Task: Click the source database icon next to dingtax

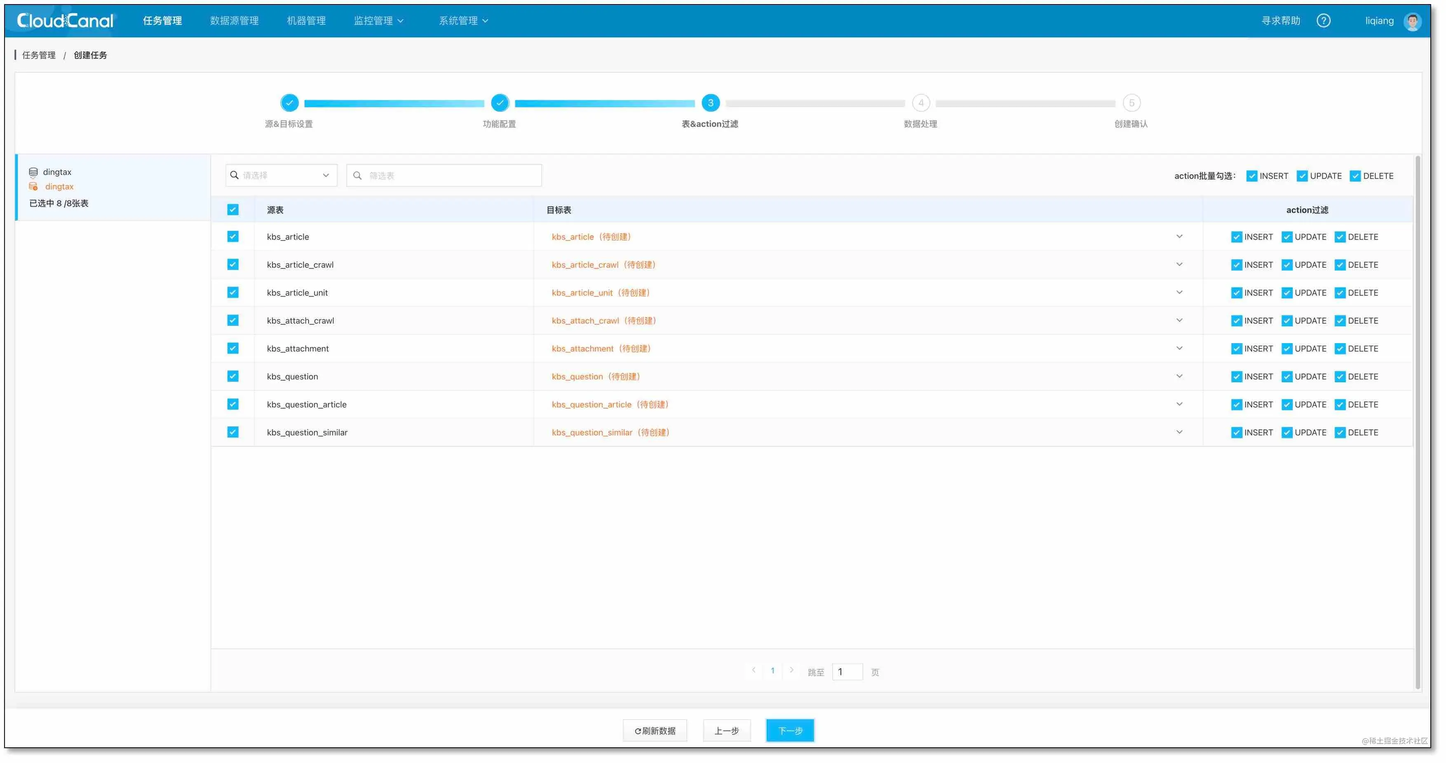Action: click(x=33, y=172)
